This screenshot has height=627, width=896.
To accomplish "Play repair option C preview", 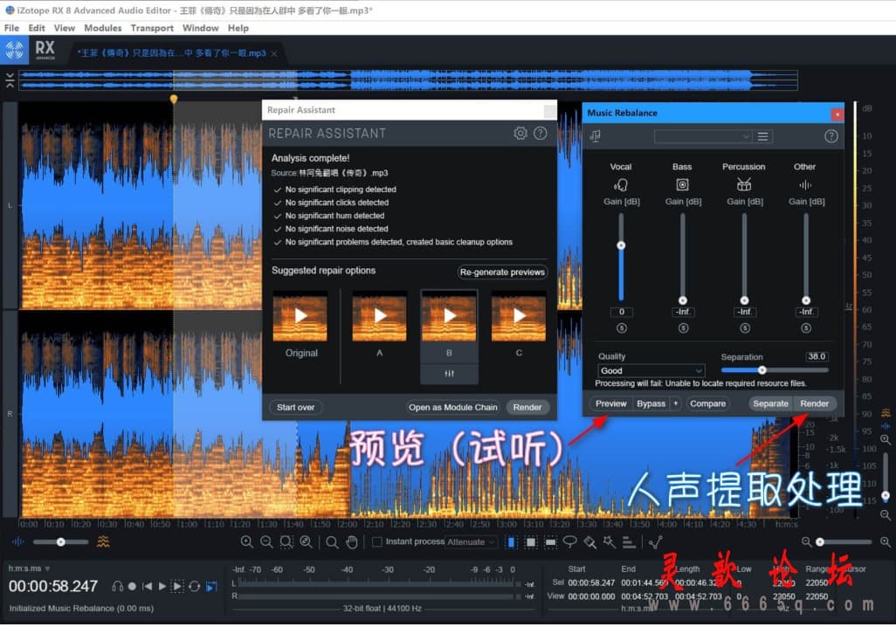I will click(519, 316).
